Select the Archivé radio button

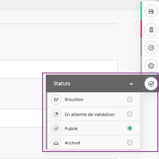(x=130, y=142)
